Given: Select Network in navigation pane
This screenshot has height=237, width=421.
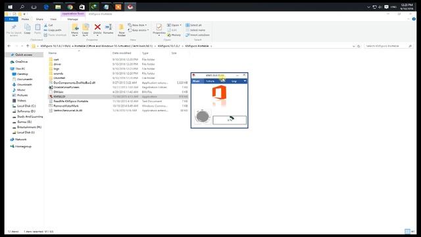Looking at the screenshot, I should pyautogui.click(x=20, y=140).
